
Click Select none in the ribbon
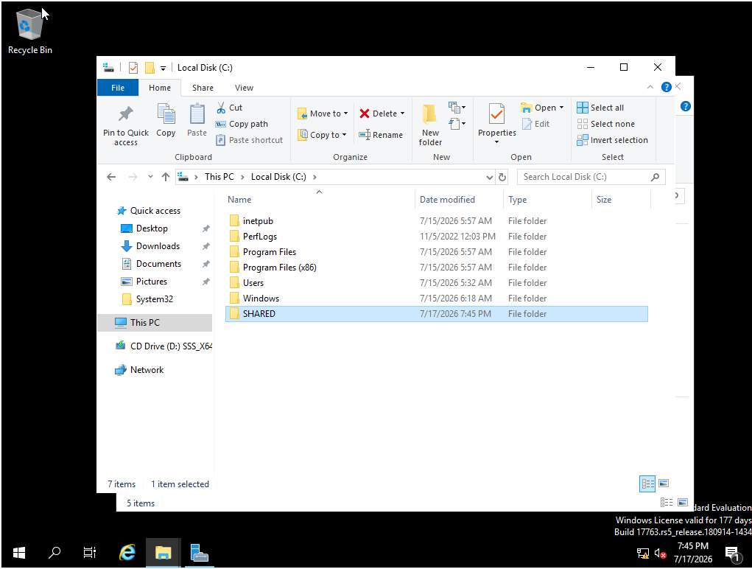pos(605,124)
